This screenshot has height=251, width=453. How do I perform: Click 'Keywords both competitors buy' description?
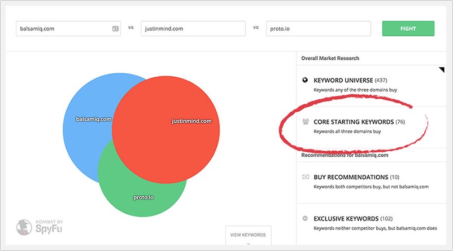371,187
